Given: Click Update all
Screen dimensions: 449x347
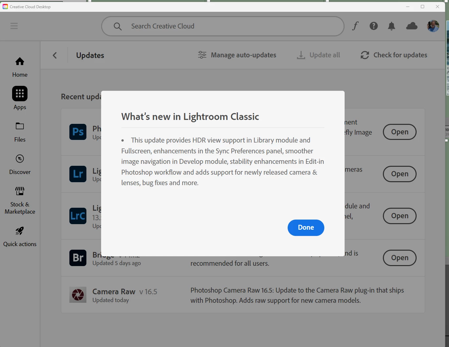Looking at the screenshot, I should pos(318,55).
